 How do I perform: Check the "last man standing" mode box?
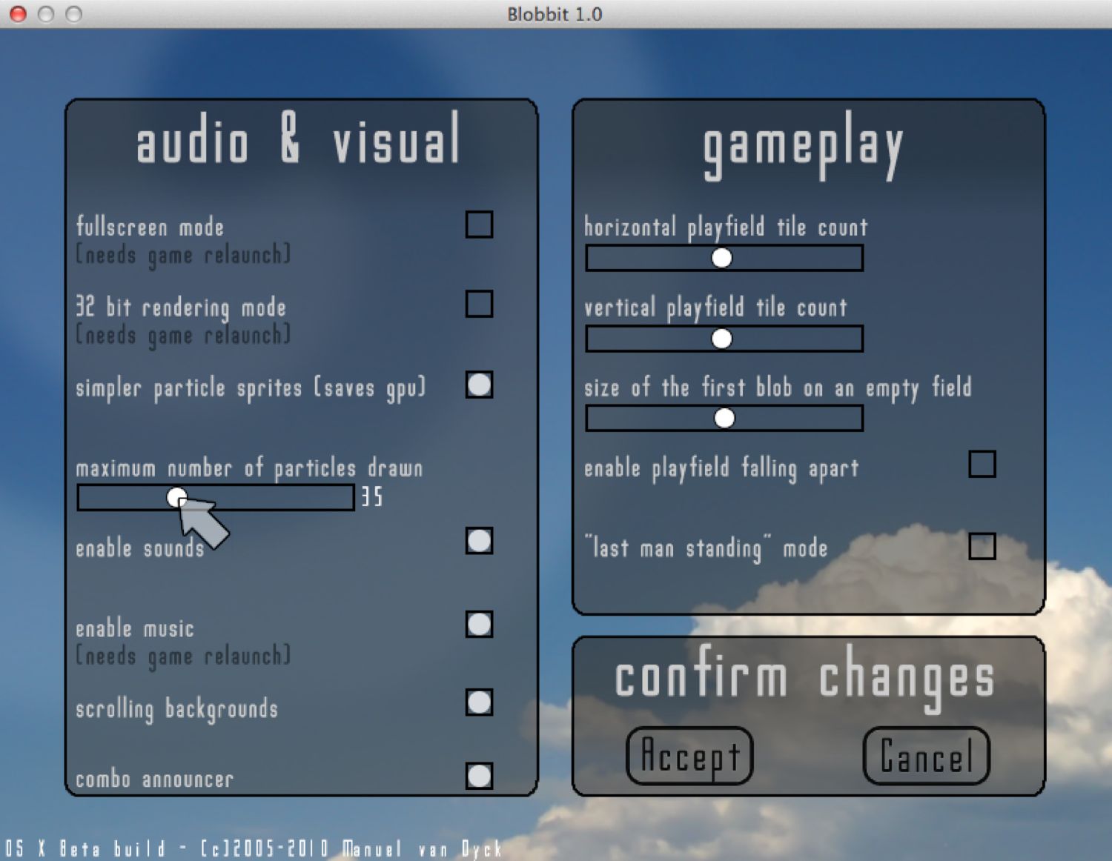click(982, 546)
